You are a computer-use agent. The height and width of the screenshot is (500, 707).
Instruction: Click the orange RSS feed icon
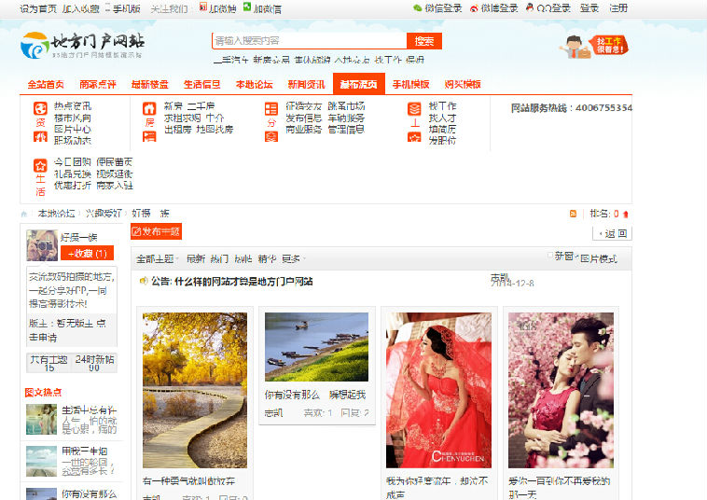coord(573,214)
